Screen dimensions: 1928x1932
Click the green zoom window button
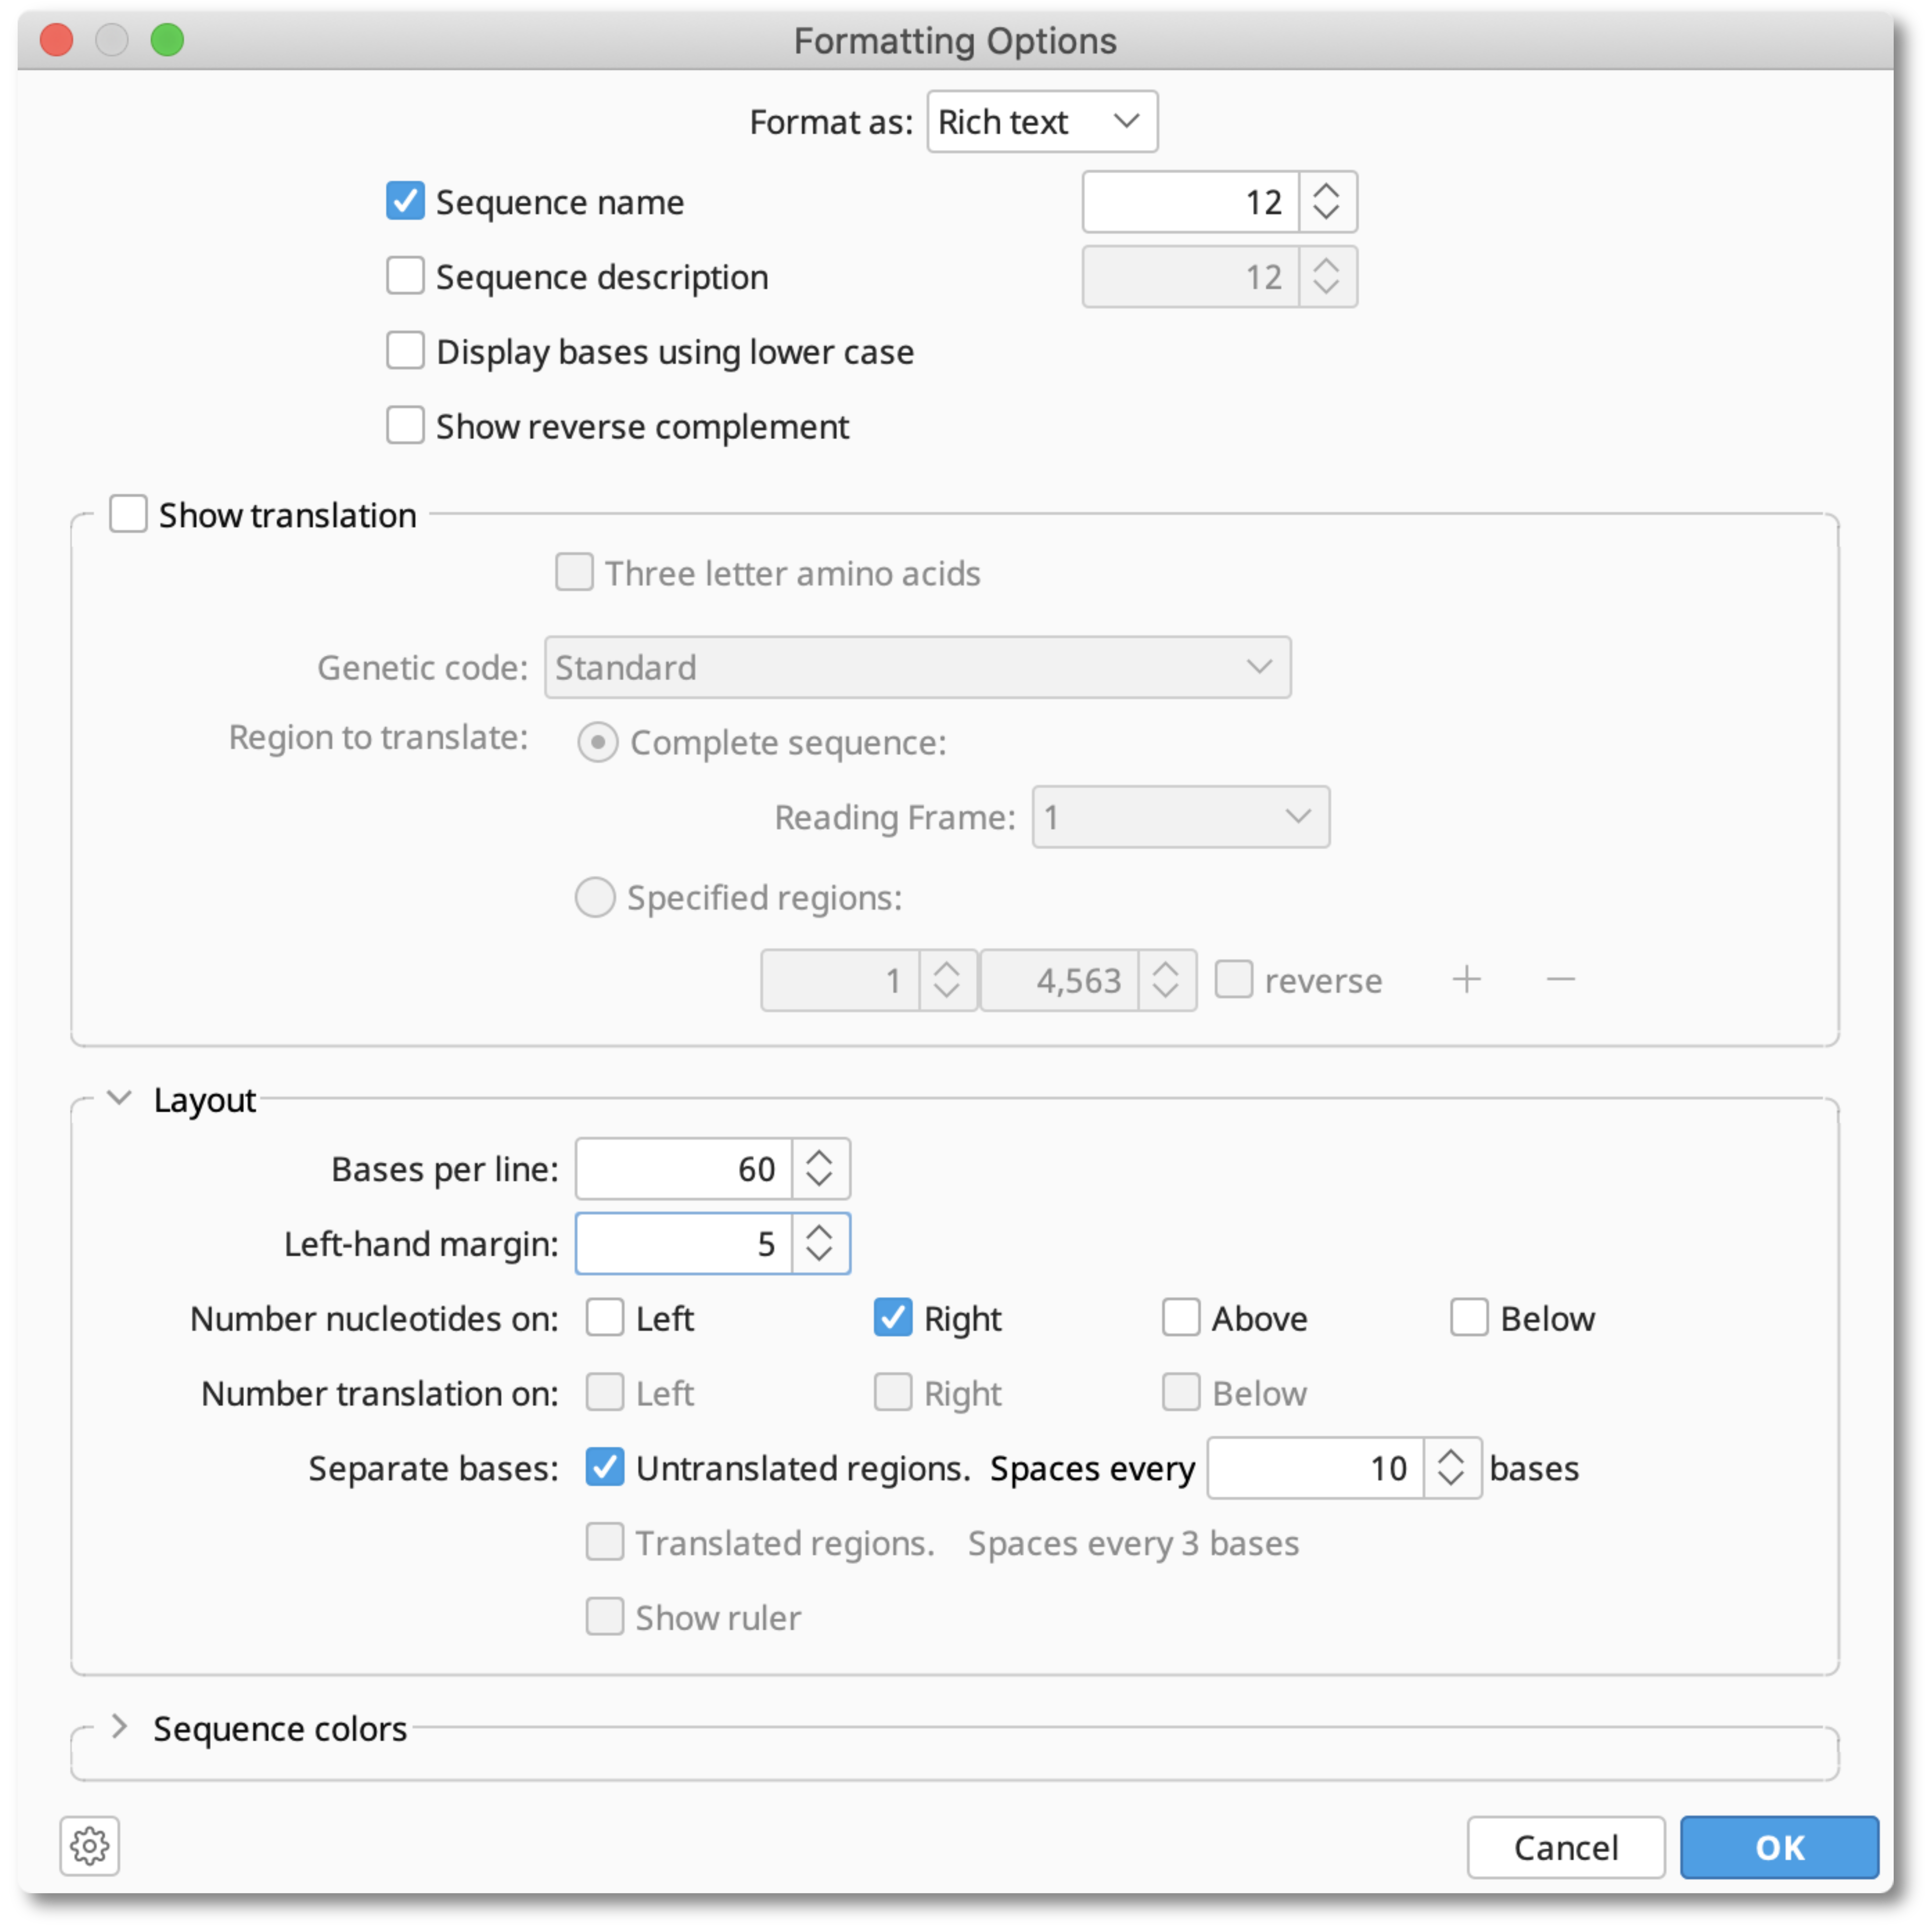[x=167, y=40]
